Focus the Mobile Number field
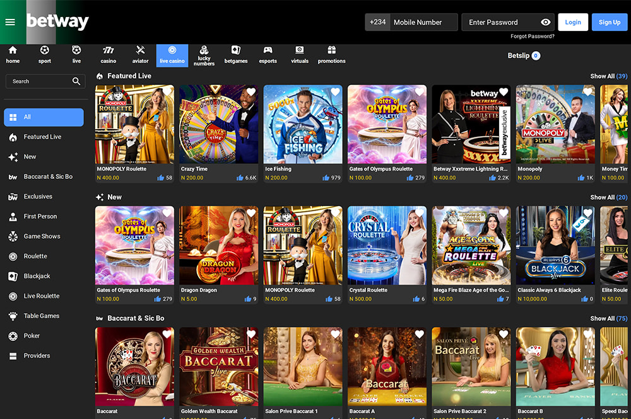The image size is (631, 419). click(x=424, y=22)
